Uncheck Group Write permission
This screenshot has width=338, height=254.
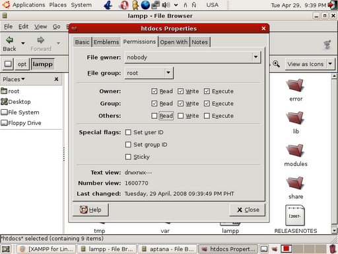click(180, 103)
